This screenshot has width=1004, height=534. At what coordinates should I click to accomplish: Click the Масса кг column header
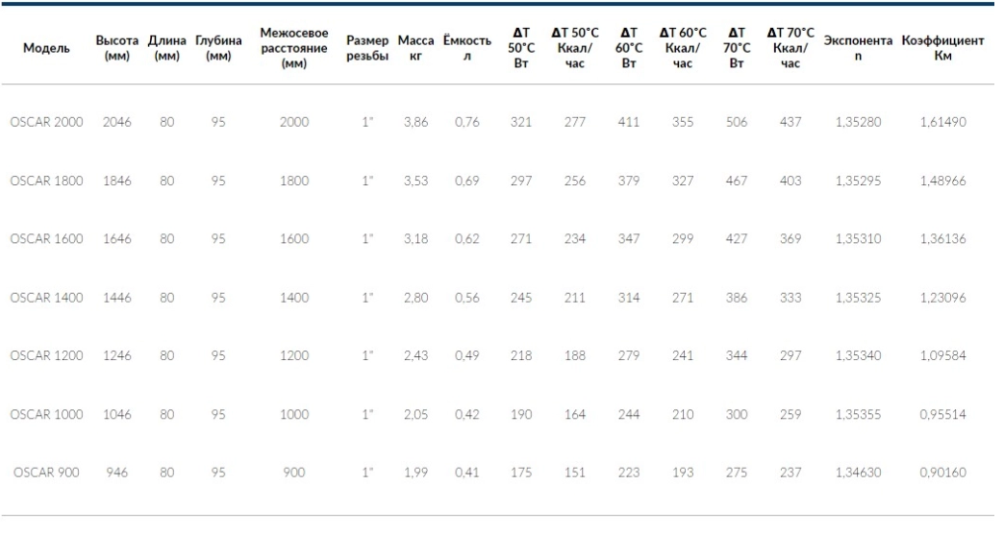coord(415,48)
